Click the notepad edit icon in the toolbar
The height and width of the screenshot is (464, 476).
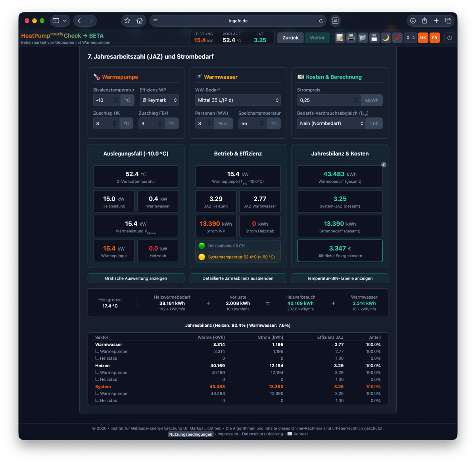340,38
